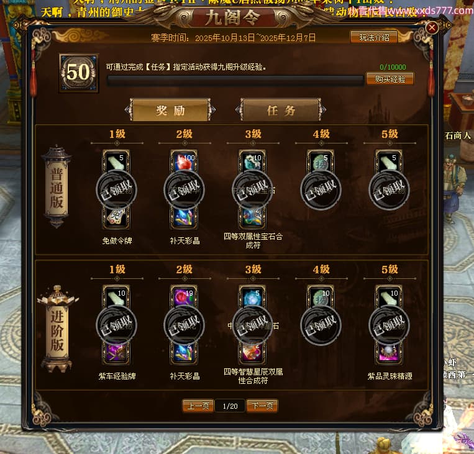This screenshot has width=474, height=454.
Task: Select the 紫品灵珠精源 reward icon
Action: [x=389, y=353]
